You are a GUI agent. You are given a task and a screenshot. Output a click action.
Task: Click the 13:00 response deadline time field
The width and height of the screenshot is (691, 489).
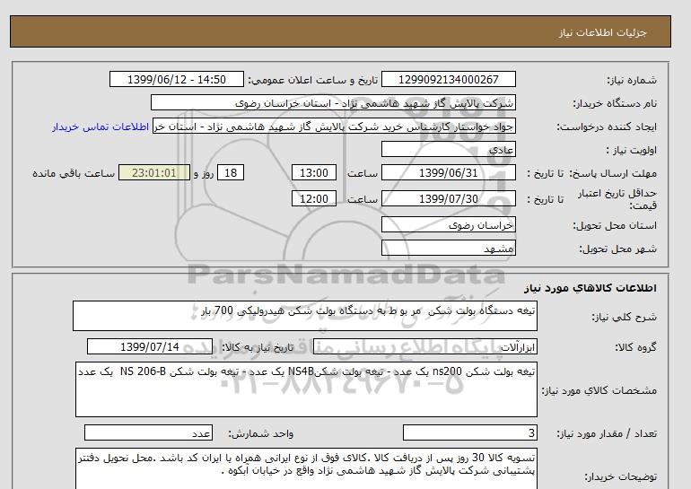315,173
